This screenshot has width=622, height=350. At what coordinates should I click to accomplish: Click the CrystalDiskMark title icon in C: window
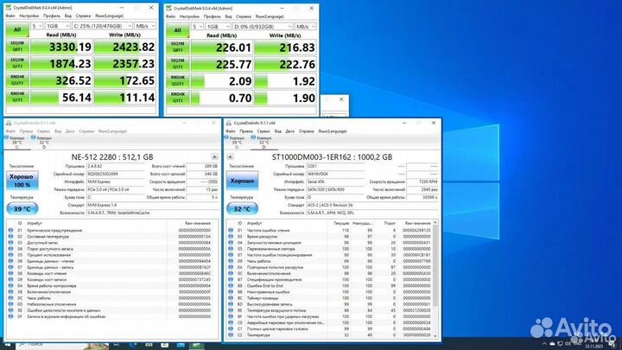click(9, 8)
